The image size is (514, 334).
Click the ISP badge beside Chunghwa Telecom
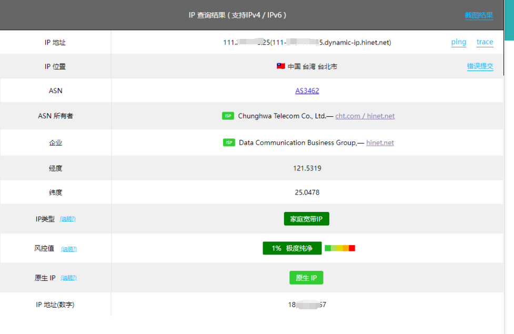[228, 116]
